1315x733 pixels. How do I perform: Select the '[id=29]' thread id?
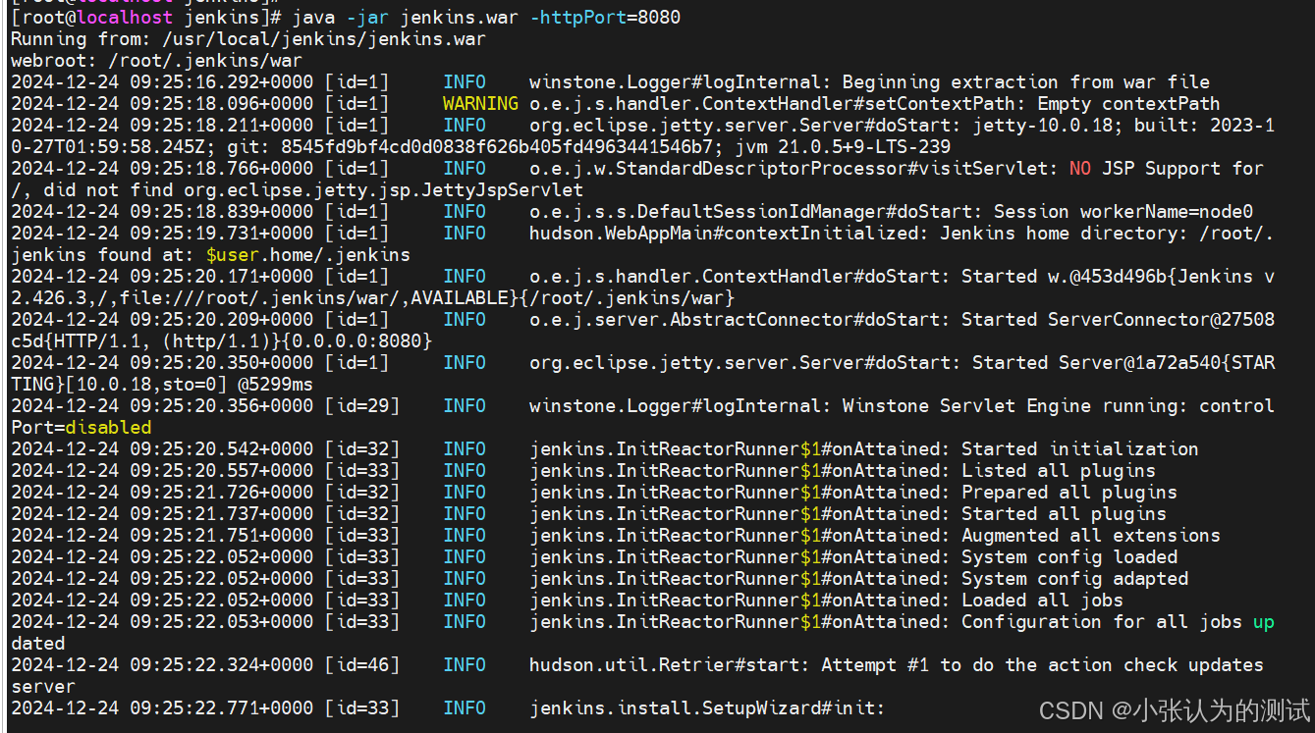coord(361,406)
